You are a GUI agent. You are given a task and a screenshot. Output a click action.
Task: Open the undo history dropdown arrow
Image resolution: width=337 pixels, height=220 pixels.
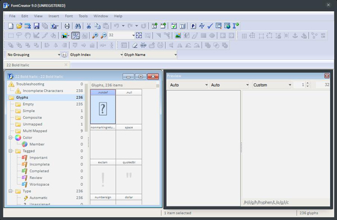123,26
